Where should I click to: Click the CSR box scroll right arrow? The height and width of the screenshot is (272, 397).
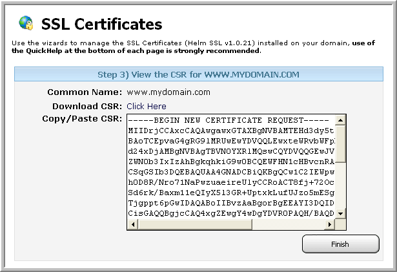330,224
